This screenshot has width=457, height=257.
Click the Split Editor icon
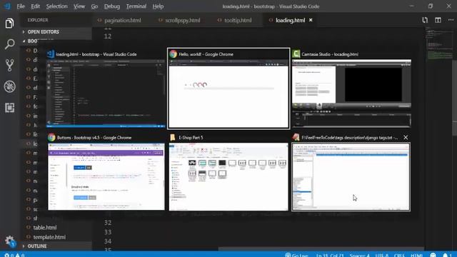(x=438, y=20)
